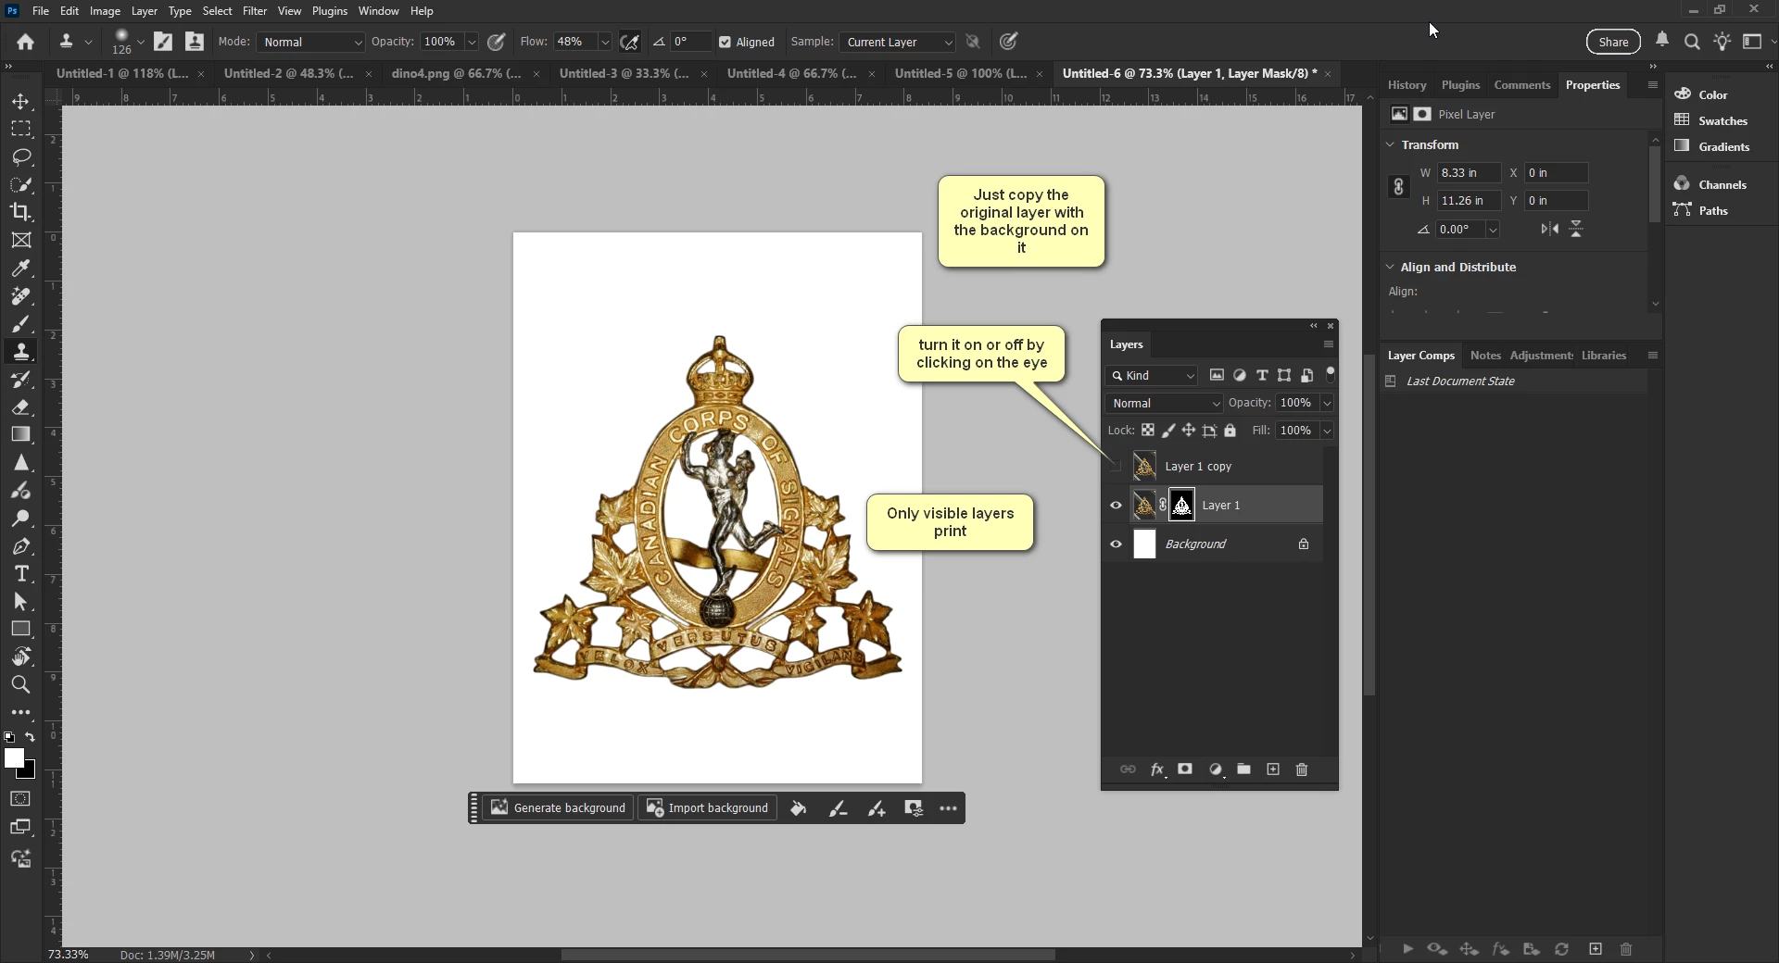The image size is (1779, 963).
Task: Open the Home screen
Action: pyautogui.click(x=25, y=42)
